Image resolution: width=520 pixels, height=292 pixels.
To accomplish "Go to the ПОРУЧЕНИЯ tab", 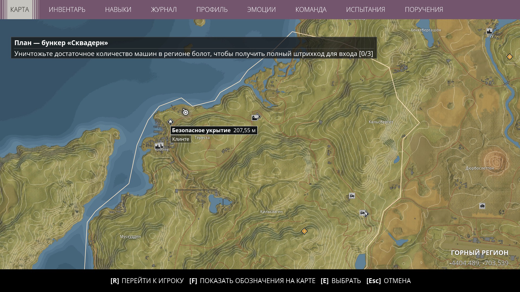I will pyautogui.click(x=424, y=9).
